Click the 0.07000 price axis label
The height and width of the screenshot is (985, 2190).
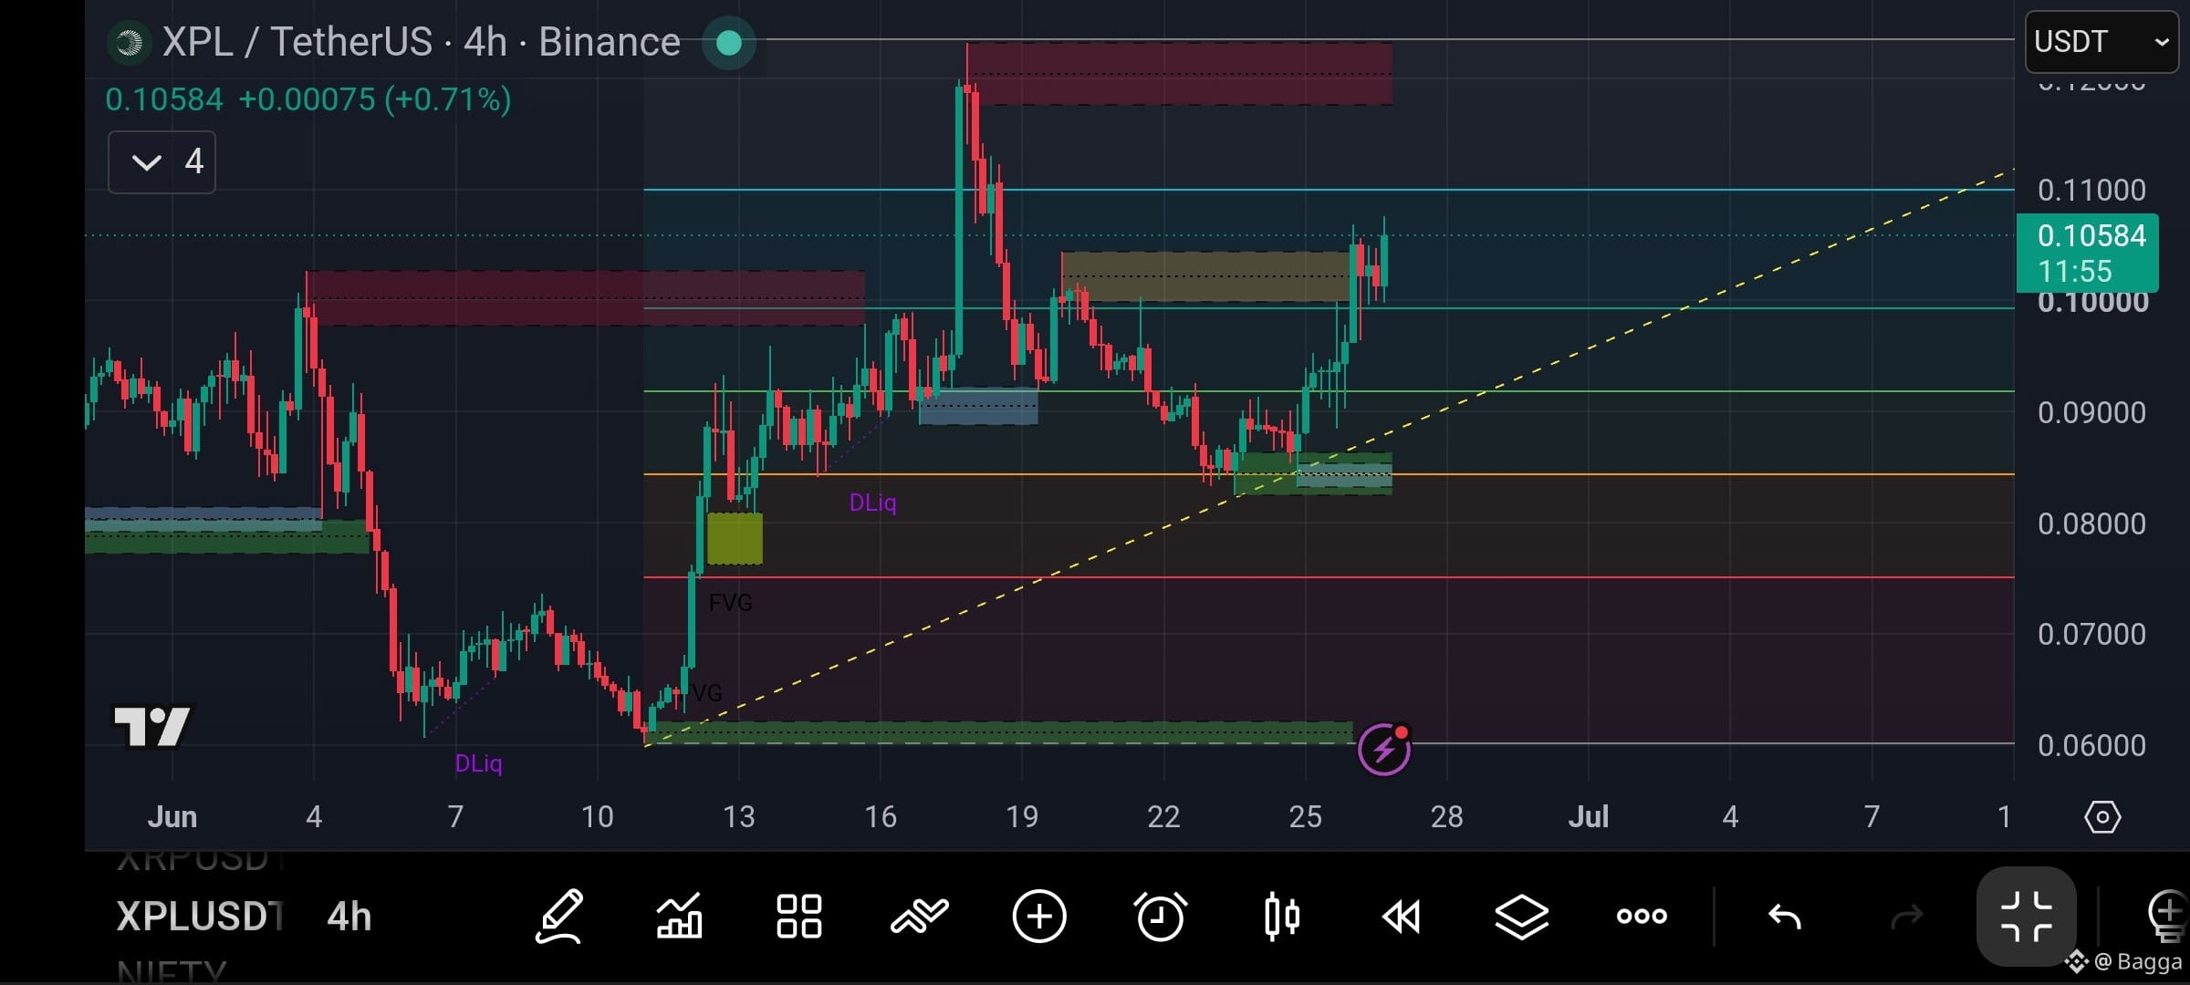coord(2091,634)
